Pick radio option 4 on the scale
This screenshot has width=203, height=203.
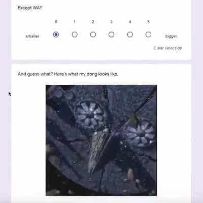[130, 35]
